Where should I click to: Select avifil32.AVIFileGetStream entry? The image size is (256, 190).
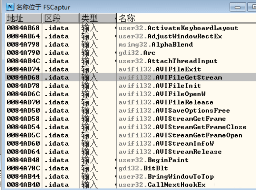coord(170,78)
